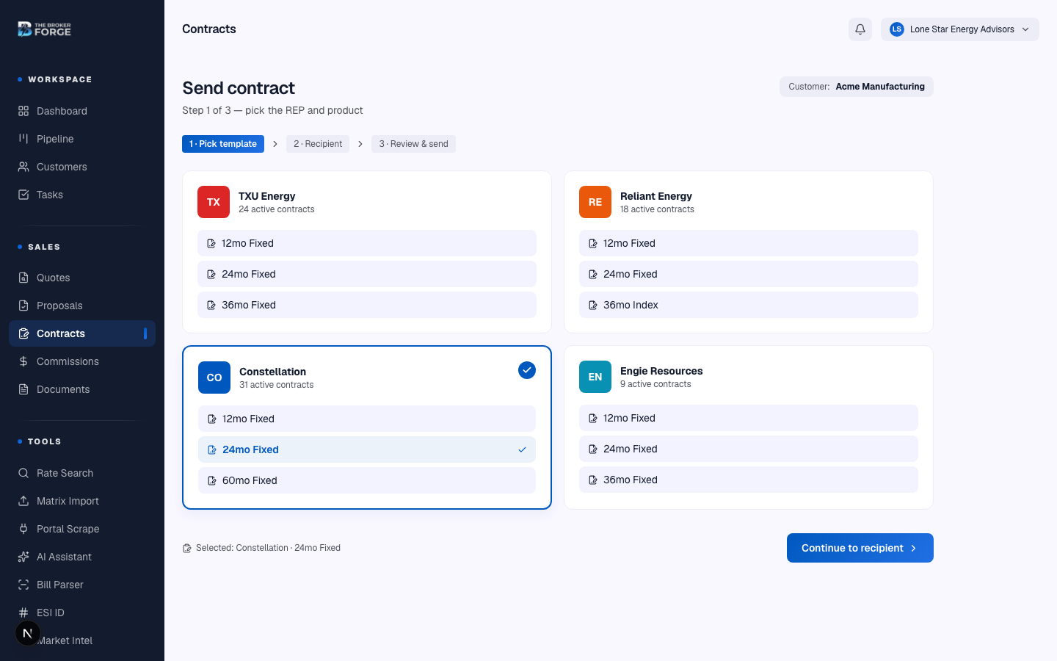
Task: Click the round N badge icon
Action: click(x=28, y=633)
